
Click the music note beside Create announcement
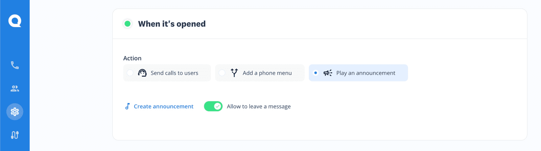click(x=127, y=106)
